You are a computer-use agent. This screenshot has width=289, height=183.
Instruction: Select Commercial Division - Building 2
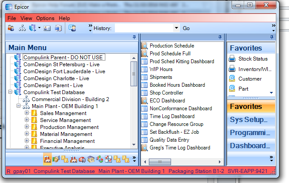pos(71,99)
